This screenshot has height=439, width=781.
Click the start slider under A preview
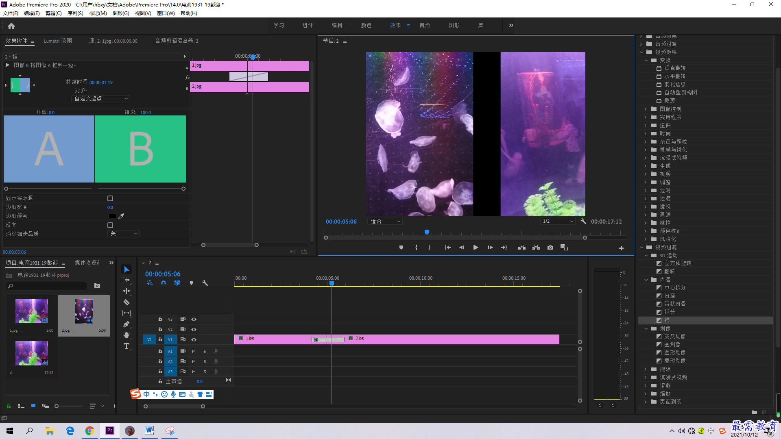point(6,189)
